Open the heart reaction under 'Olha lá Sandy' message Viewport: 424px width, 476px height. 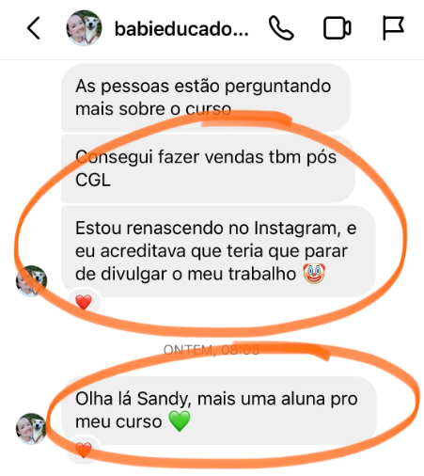[x=84, y=450]
